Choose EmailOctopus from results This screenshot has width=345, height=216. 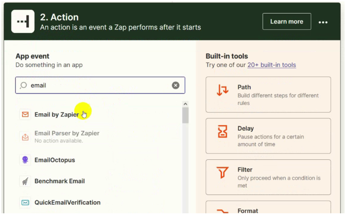pos(55,160)
